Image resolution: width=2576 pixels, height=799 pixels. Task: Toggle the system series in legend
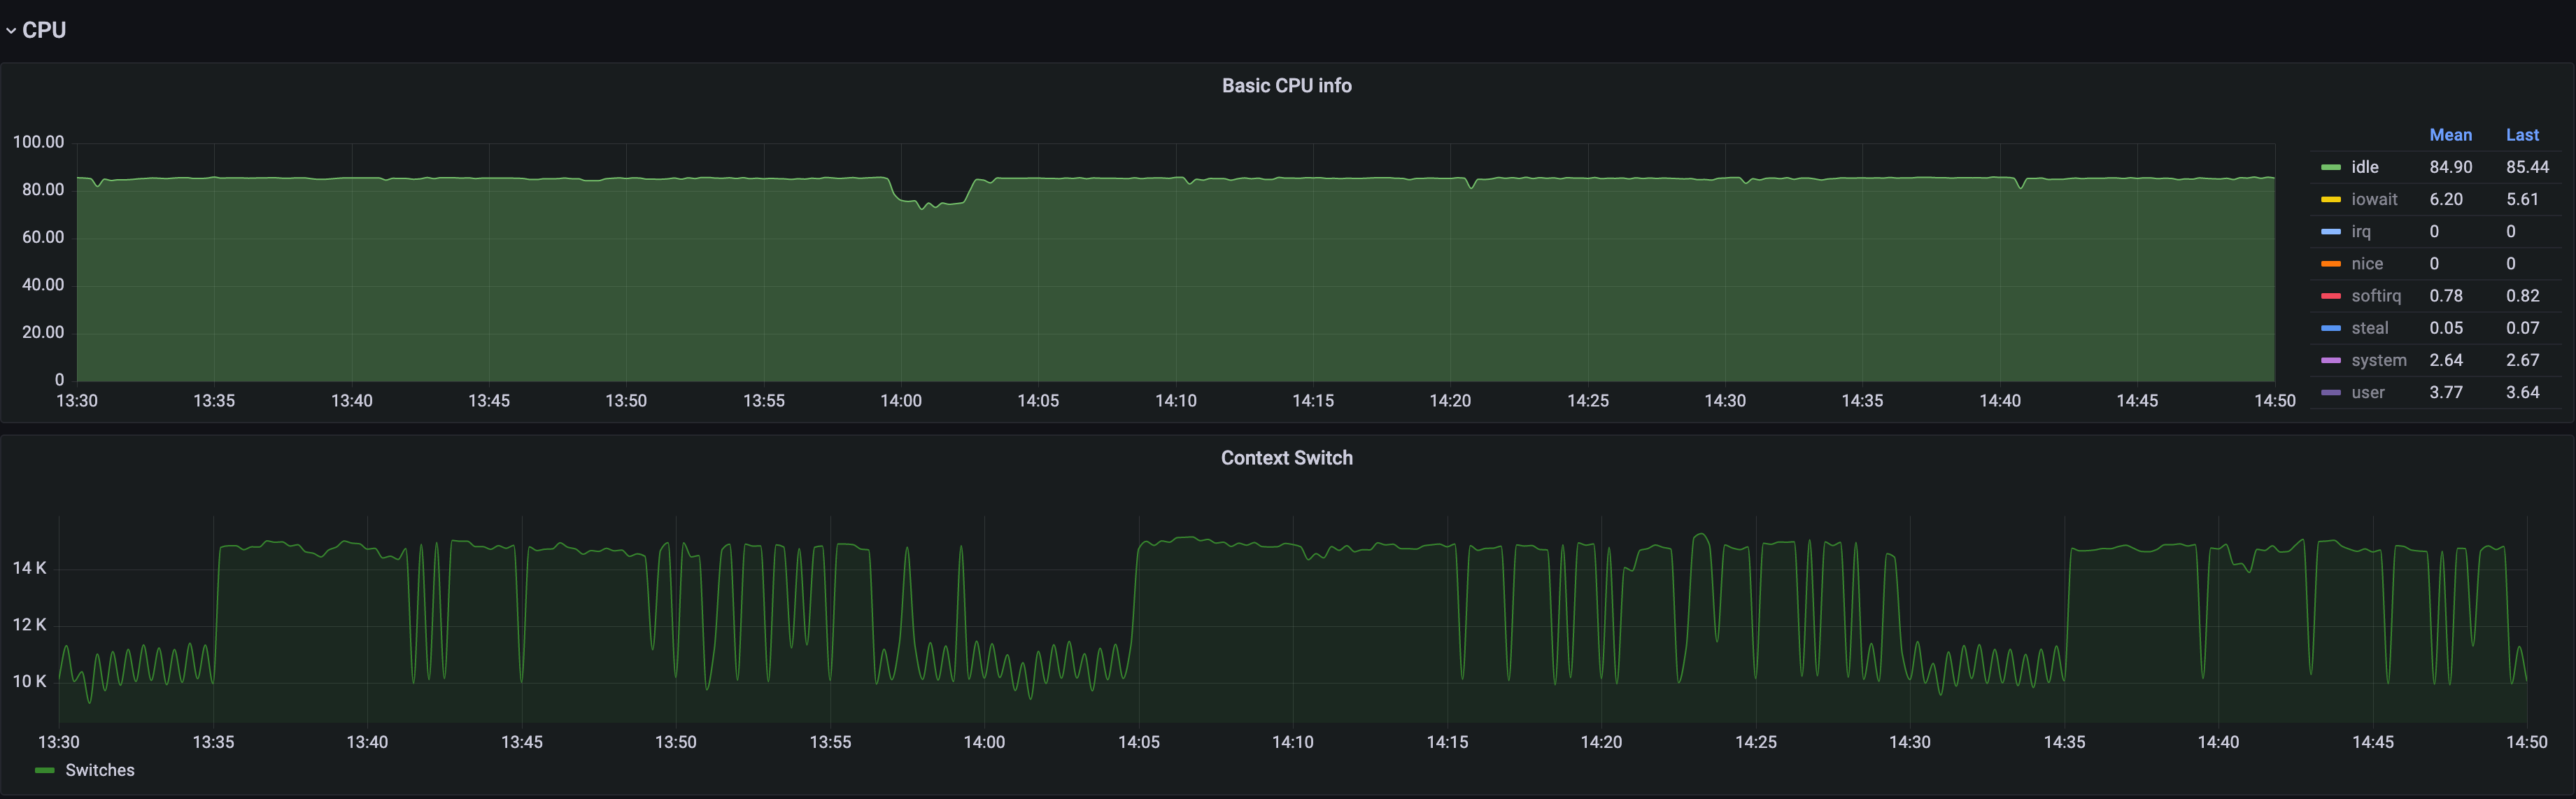tap(2378, 360)
